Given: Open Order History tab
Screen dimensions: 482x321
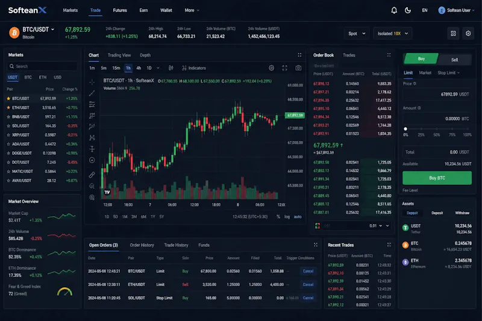Looking at the screenshot, I should 142,245.
